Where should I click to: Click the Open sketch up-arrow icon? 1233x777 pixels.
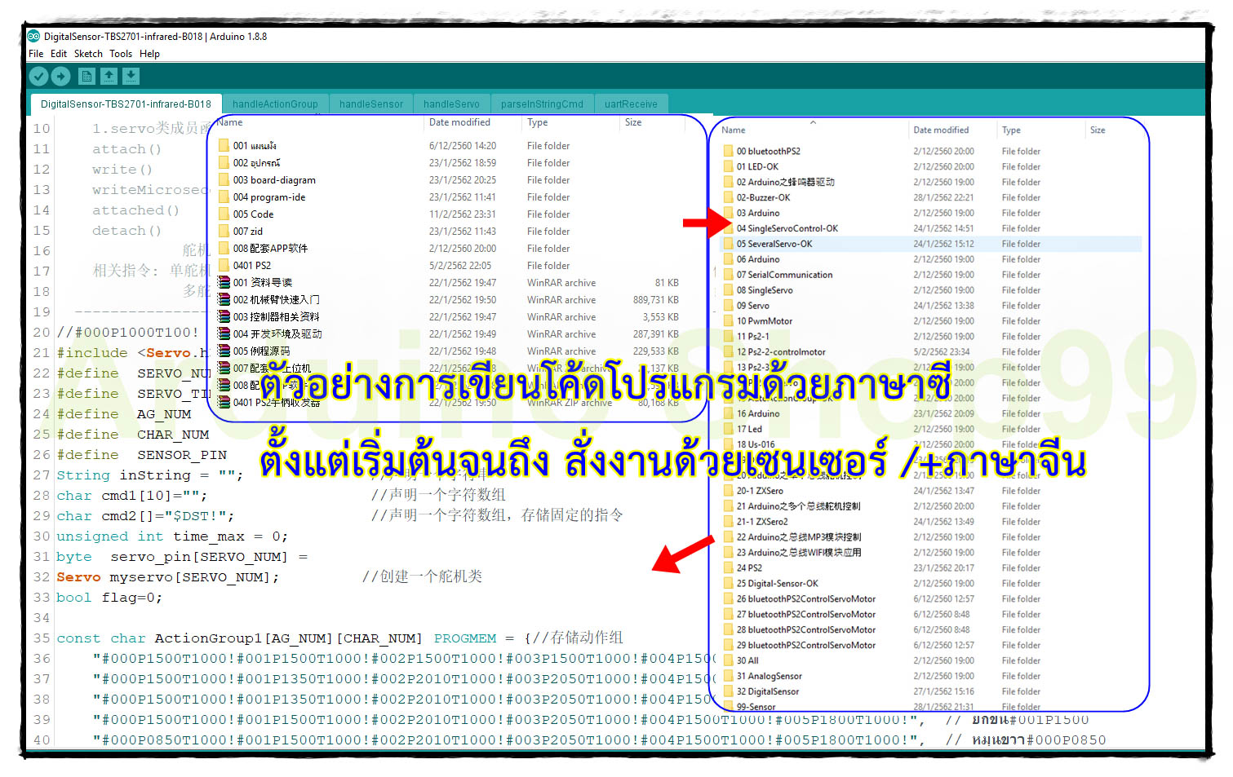point(109,76)
